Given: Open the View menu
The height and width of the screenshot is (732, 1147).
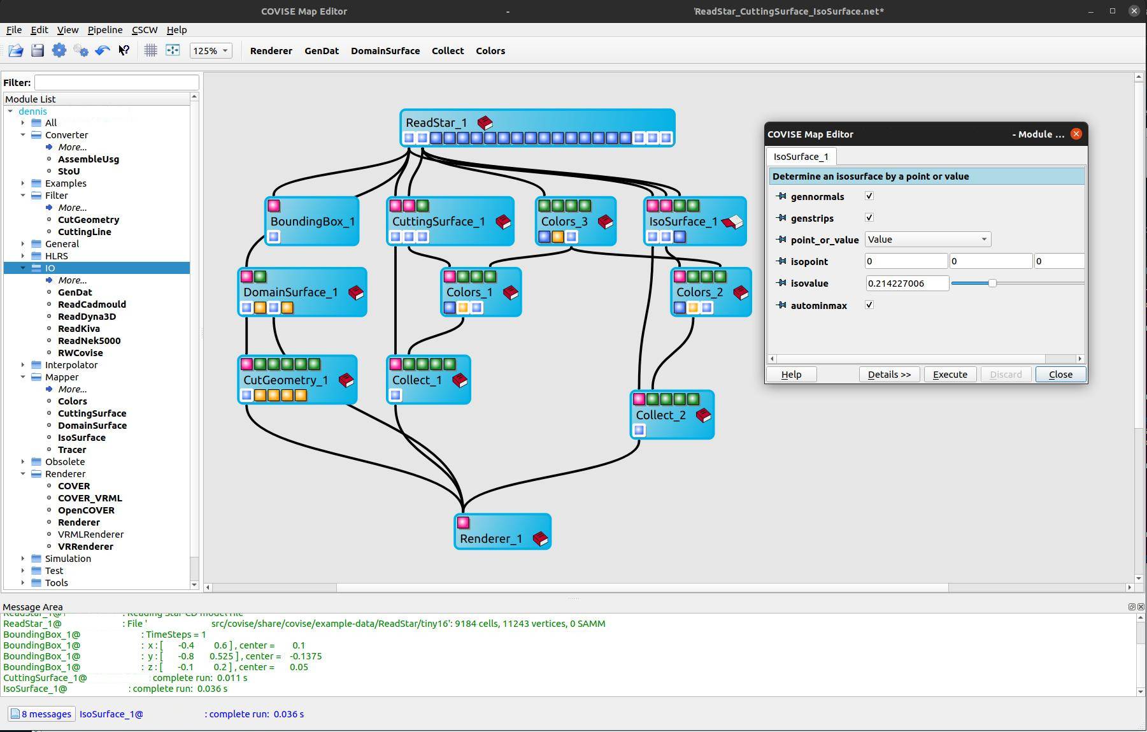Looking at the screenshot, I should [68, 30].
